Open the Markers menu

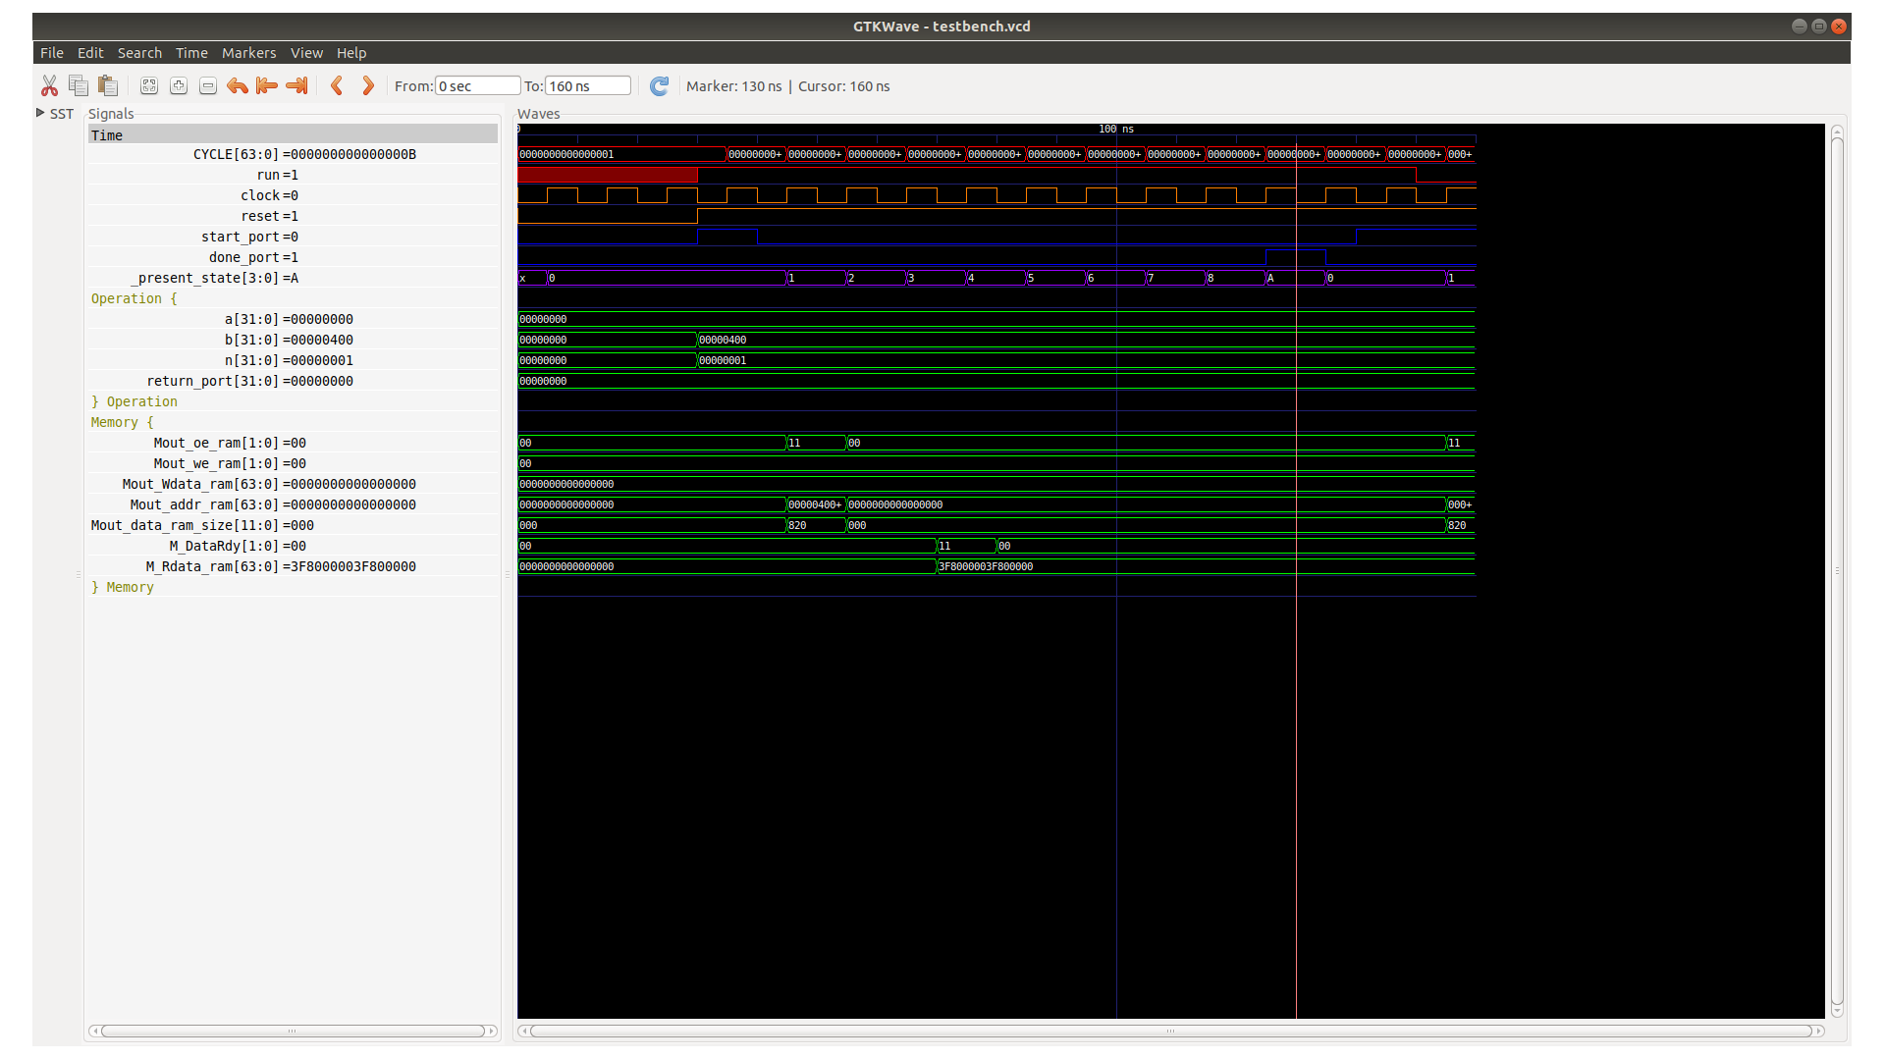coord(248,53)
